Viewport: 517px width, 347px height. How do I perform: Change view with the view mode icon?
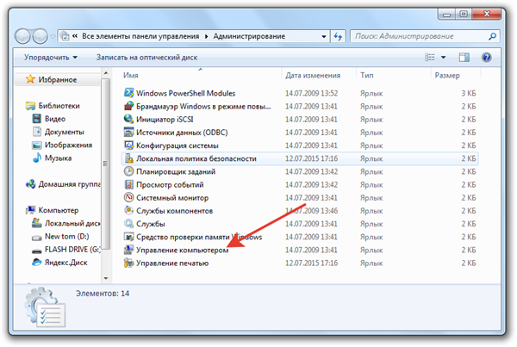coord(430,58)
